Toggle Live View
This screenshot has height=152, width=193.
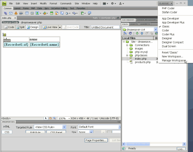50,27
